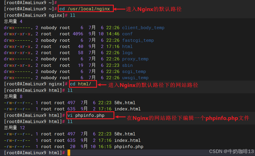Select the 'cd /usr/local/nginx' command text
The height and width of the screenshot is (156, 255).
coord(85,9)
